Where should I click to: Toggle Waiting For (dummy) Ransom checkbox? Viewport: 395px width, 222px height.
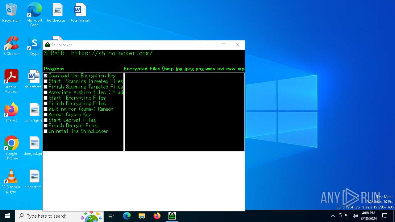click(x=46, y=109)
